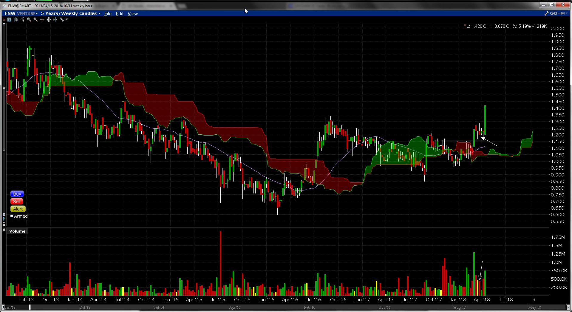Click the 2.000 price axis label
Image resolution: width=572 pixels, height=312 pixels.
coord(558,29)
